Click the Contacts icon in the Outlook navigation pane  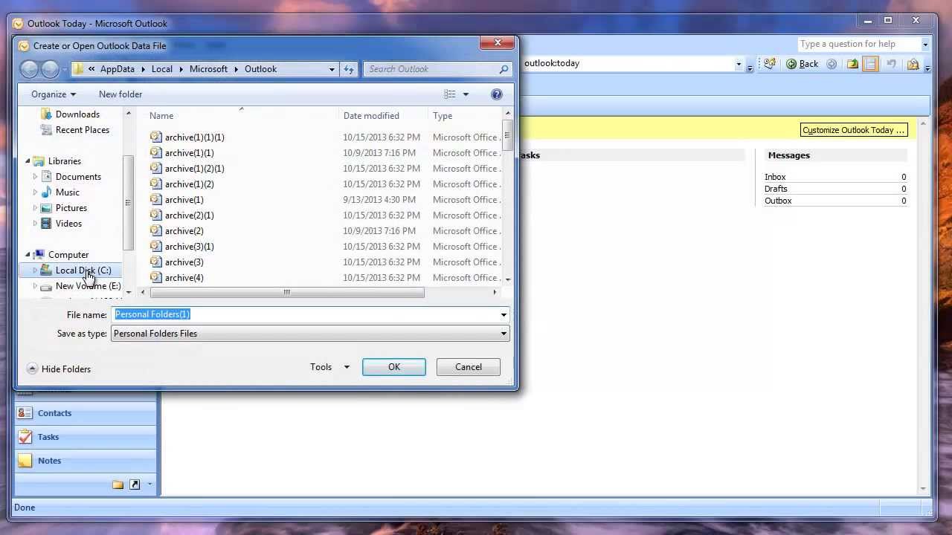[x=25, y=413]
